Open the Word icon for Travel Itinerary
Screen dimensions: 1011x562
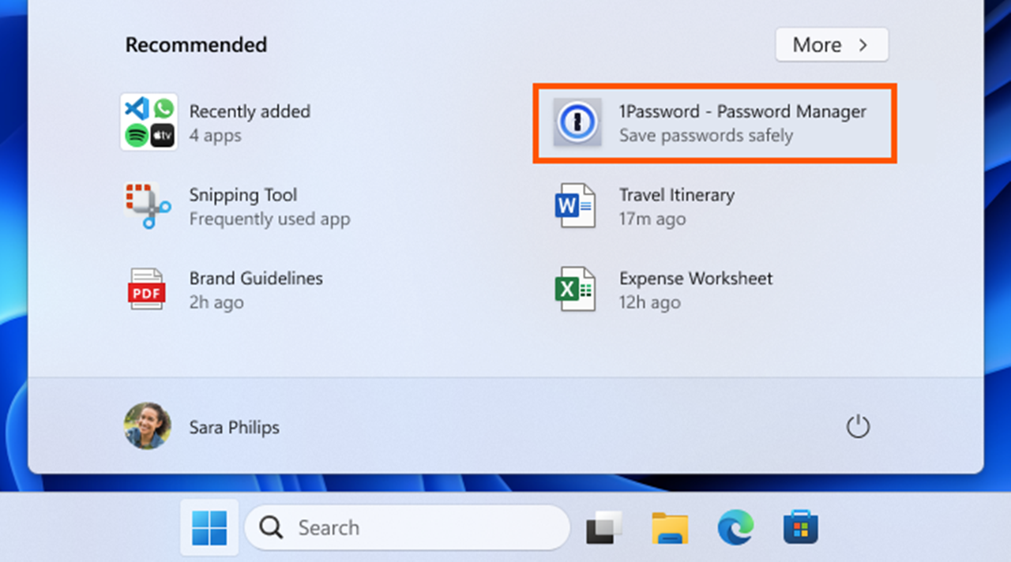[x=575, y=206]
